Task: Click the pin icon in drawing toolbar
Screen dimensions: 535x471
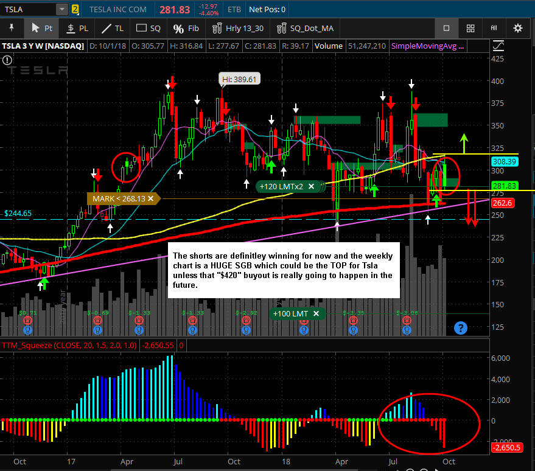Action: pos(12,28)
